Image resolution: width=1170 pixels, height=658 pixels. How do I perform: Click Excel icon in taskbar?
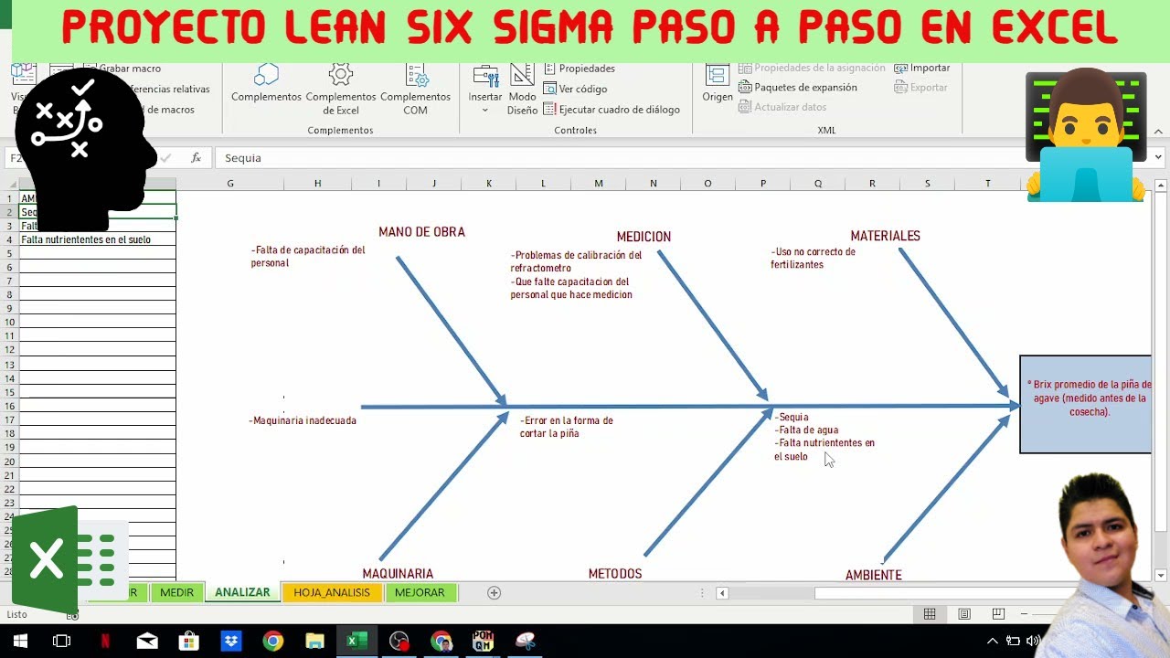[x=356, y=642]
